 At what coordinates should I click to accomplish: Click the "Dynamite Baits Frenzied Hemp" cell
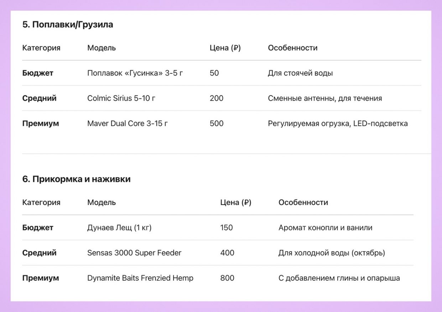click(x=140, y=278)
